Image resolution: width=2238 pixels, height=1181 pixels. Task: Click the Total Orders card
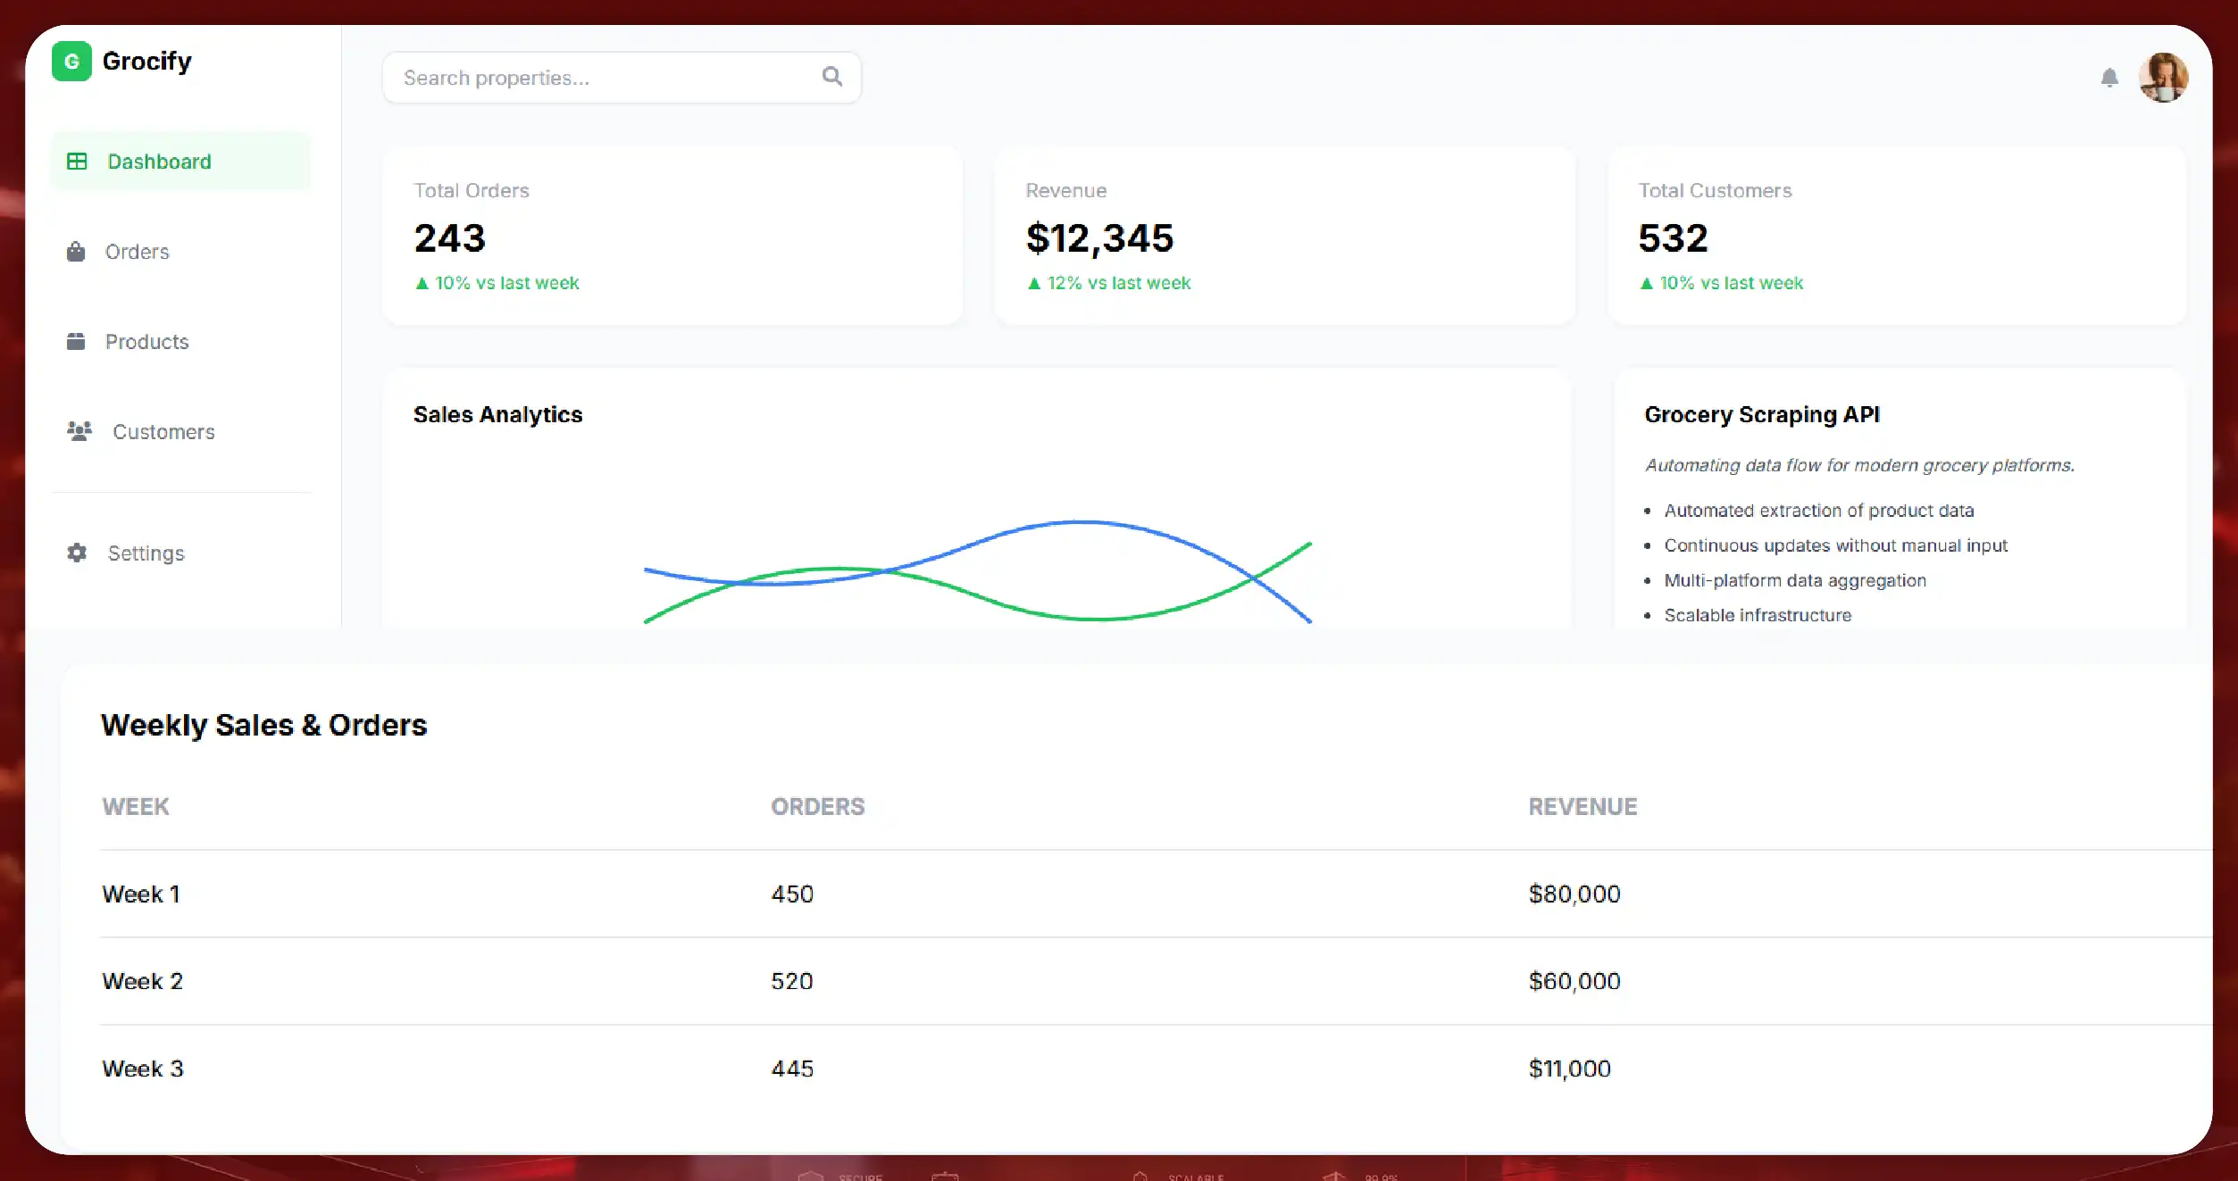pos(672,236)
